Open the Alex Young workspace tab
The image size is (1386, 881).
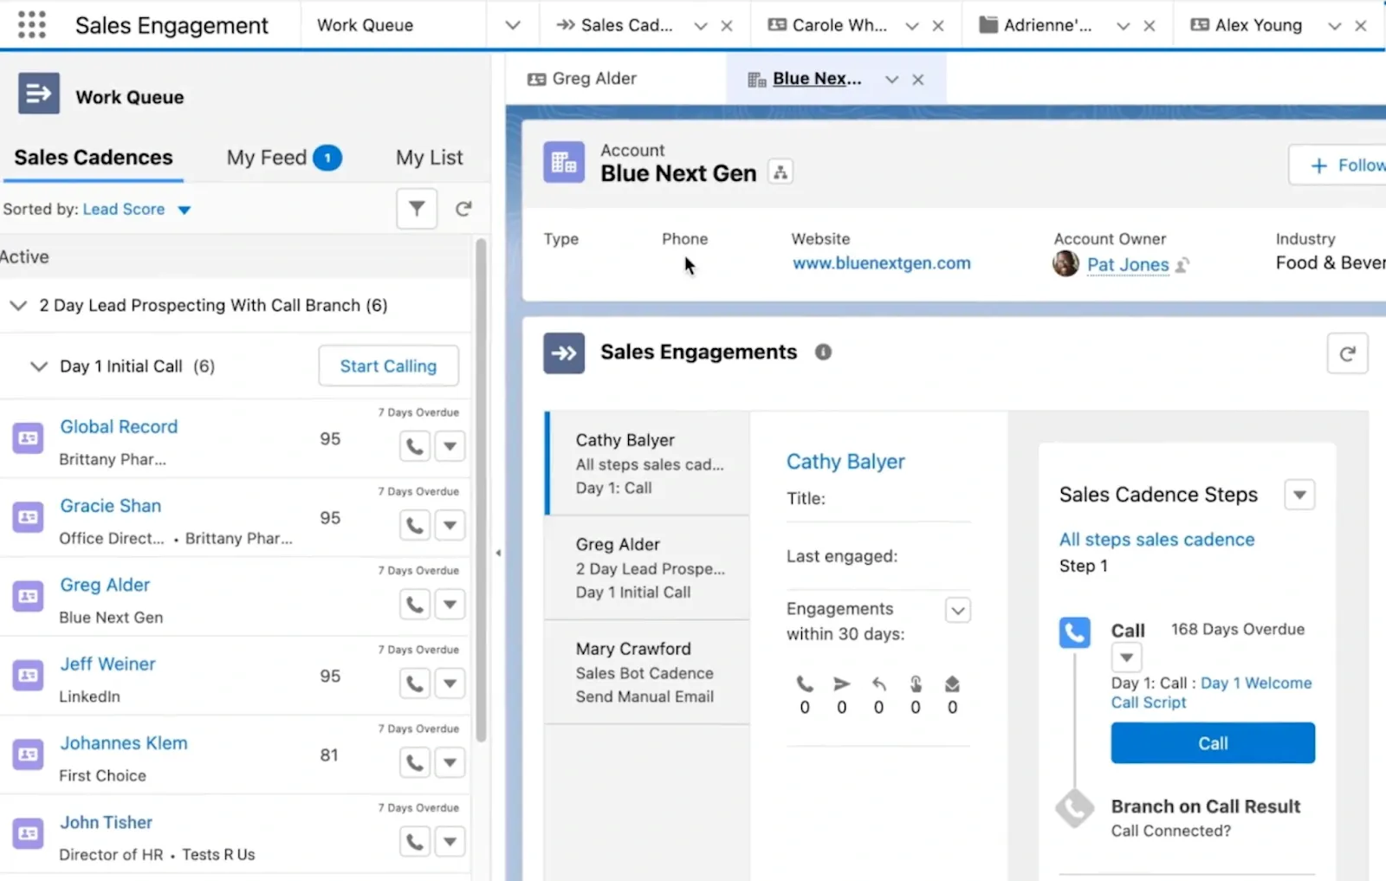tap(1247, 25)
